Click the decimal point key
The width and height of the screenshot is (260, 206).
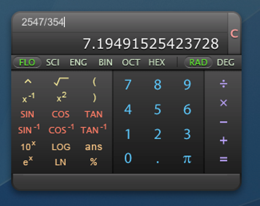(158, 162)
